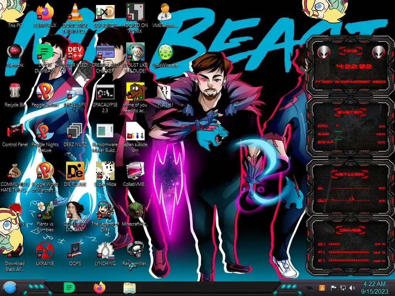Click the left alien head widget icon
This screenshot has height=296, width=395.
pos(324,52)
